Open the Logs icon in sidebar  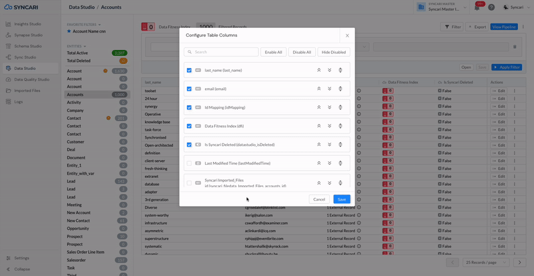(x=8, y=102)
